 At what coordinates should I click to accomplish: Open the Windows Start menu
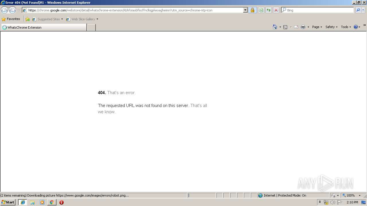click(x=8, y=202)
